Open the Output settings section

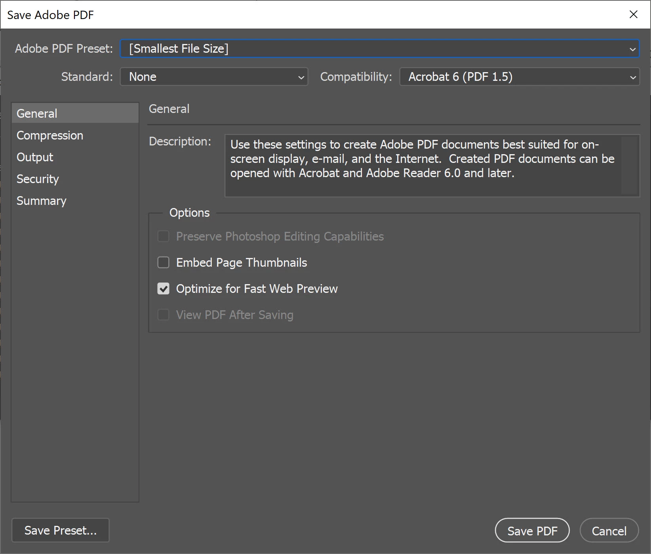pos(75,157)
